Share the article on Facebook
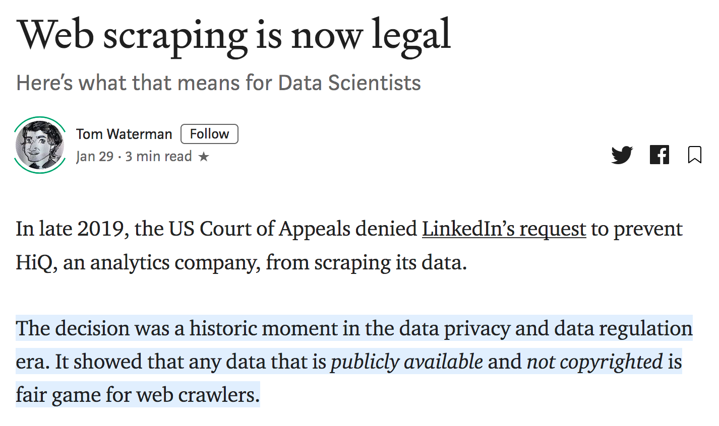The image size is (719, 426). [660, 155]
